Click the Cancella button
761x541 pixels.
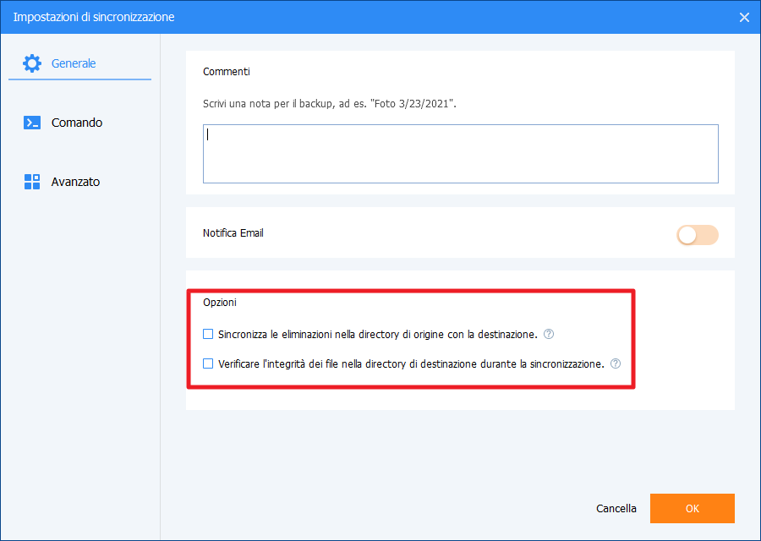coord(616,509)
